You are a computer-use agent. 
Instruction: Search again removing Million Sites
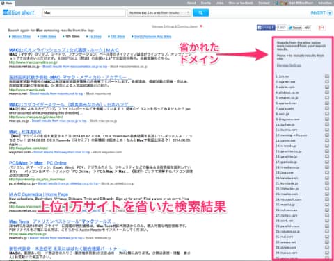coord(21,37)
